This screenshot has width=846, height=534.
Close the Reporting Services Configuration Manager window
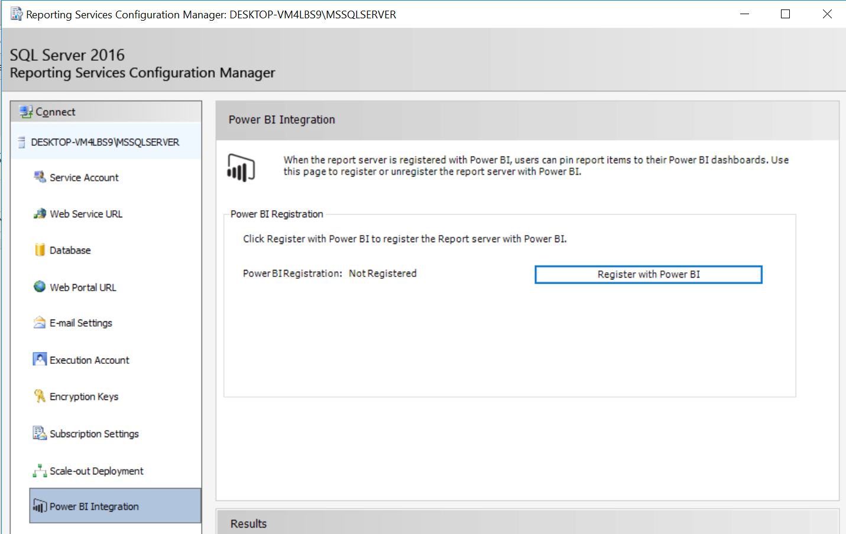click(827, 14)
